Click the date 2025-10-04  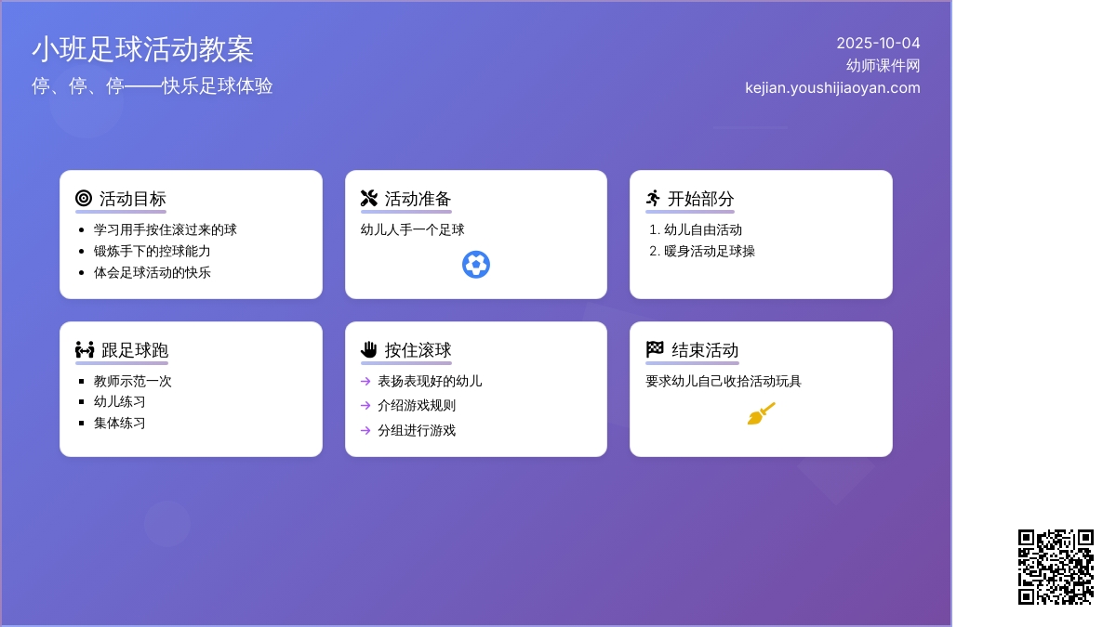pos(878,43)
